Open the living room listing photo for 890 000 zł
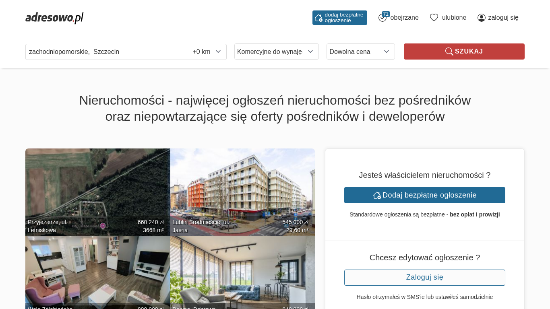 click(98, 272)
